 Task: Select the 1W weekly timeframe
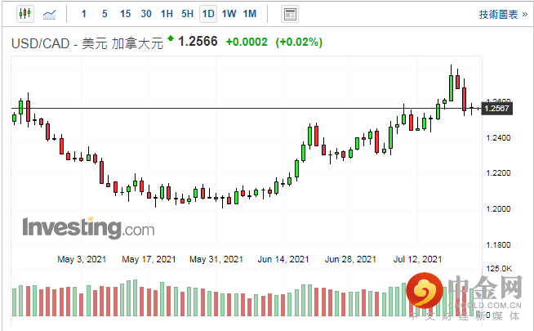pos(229,14)
